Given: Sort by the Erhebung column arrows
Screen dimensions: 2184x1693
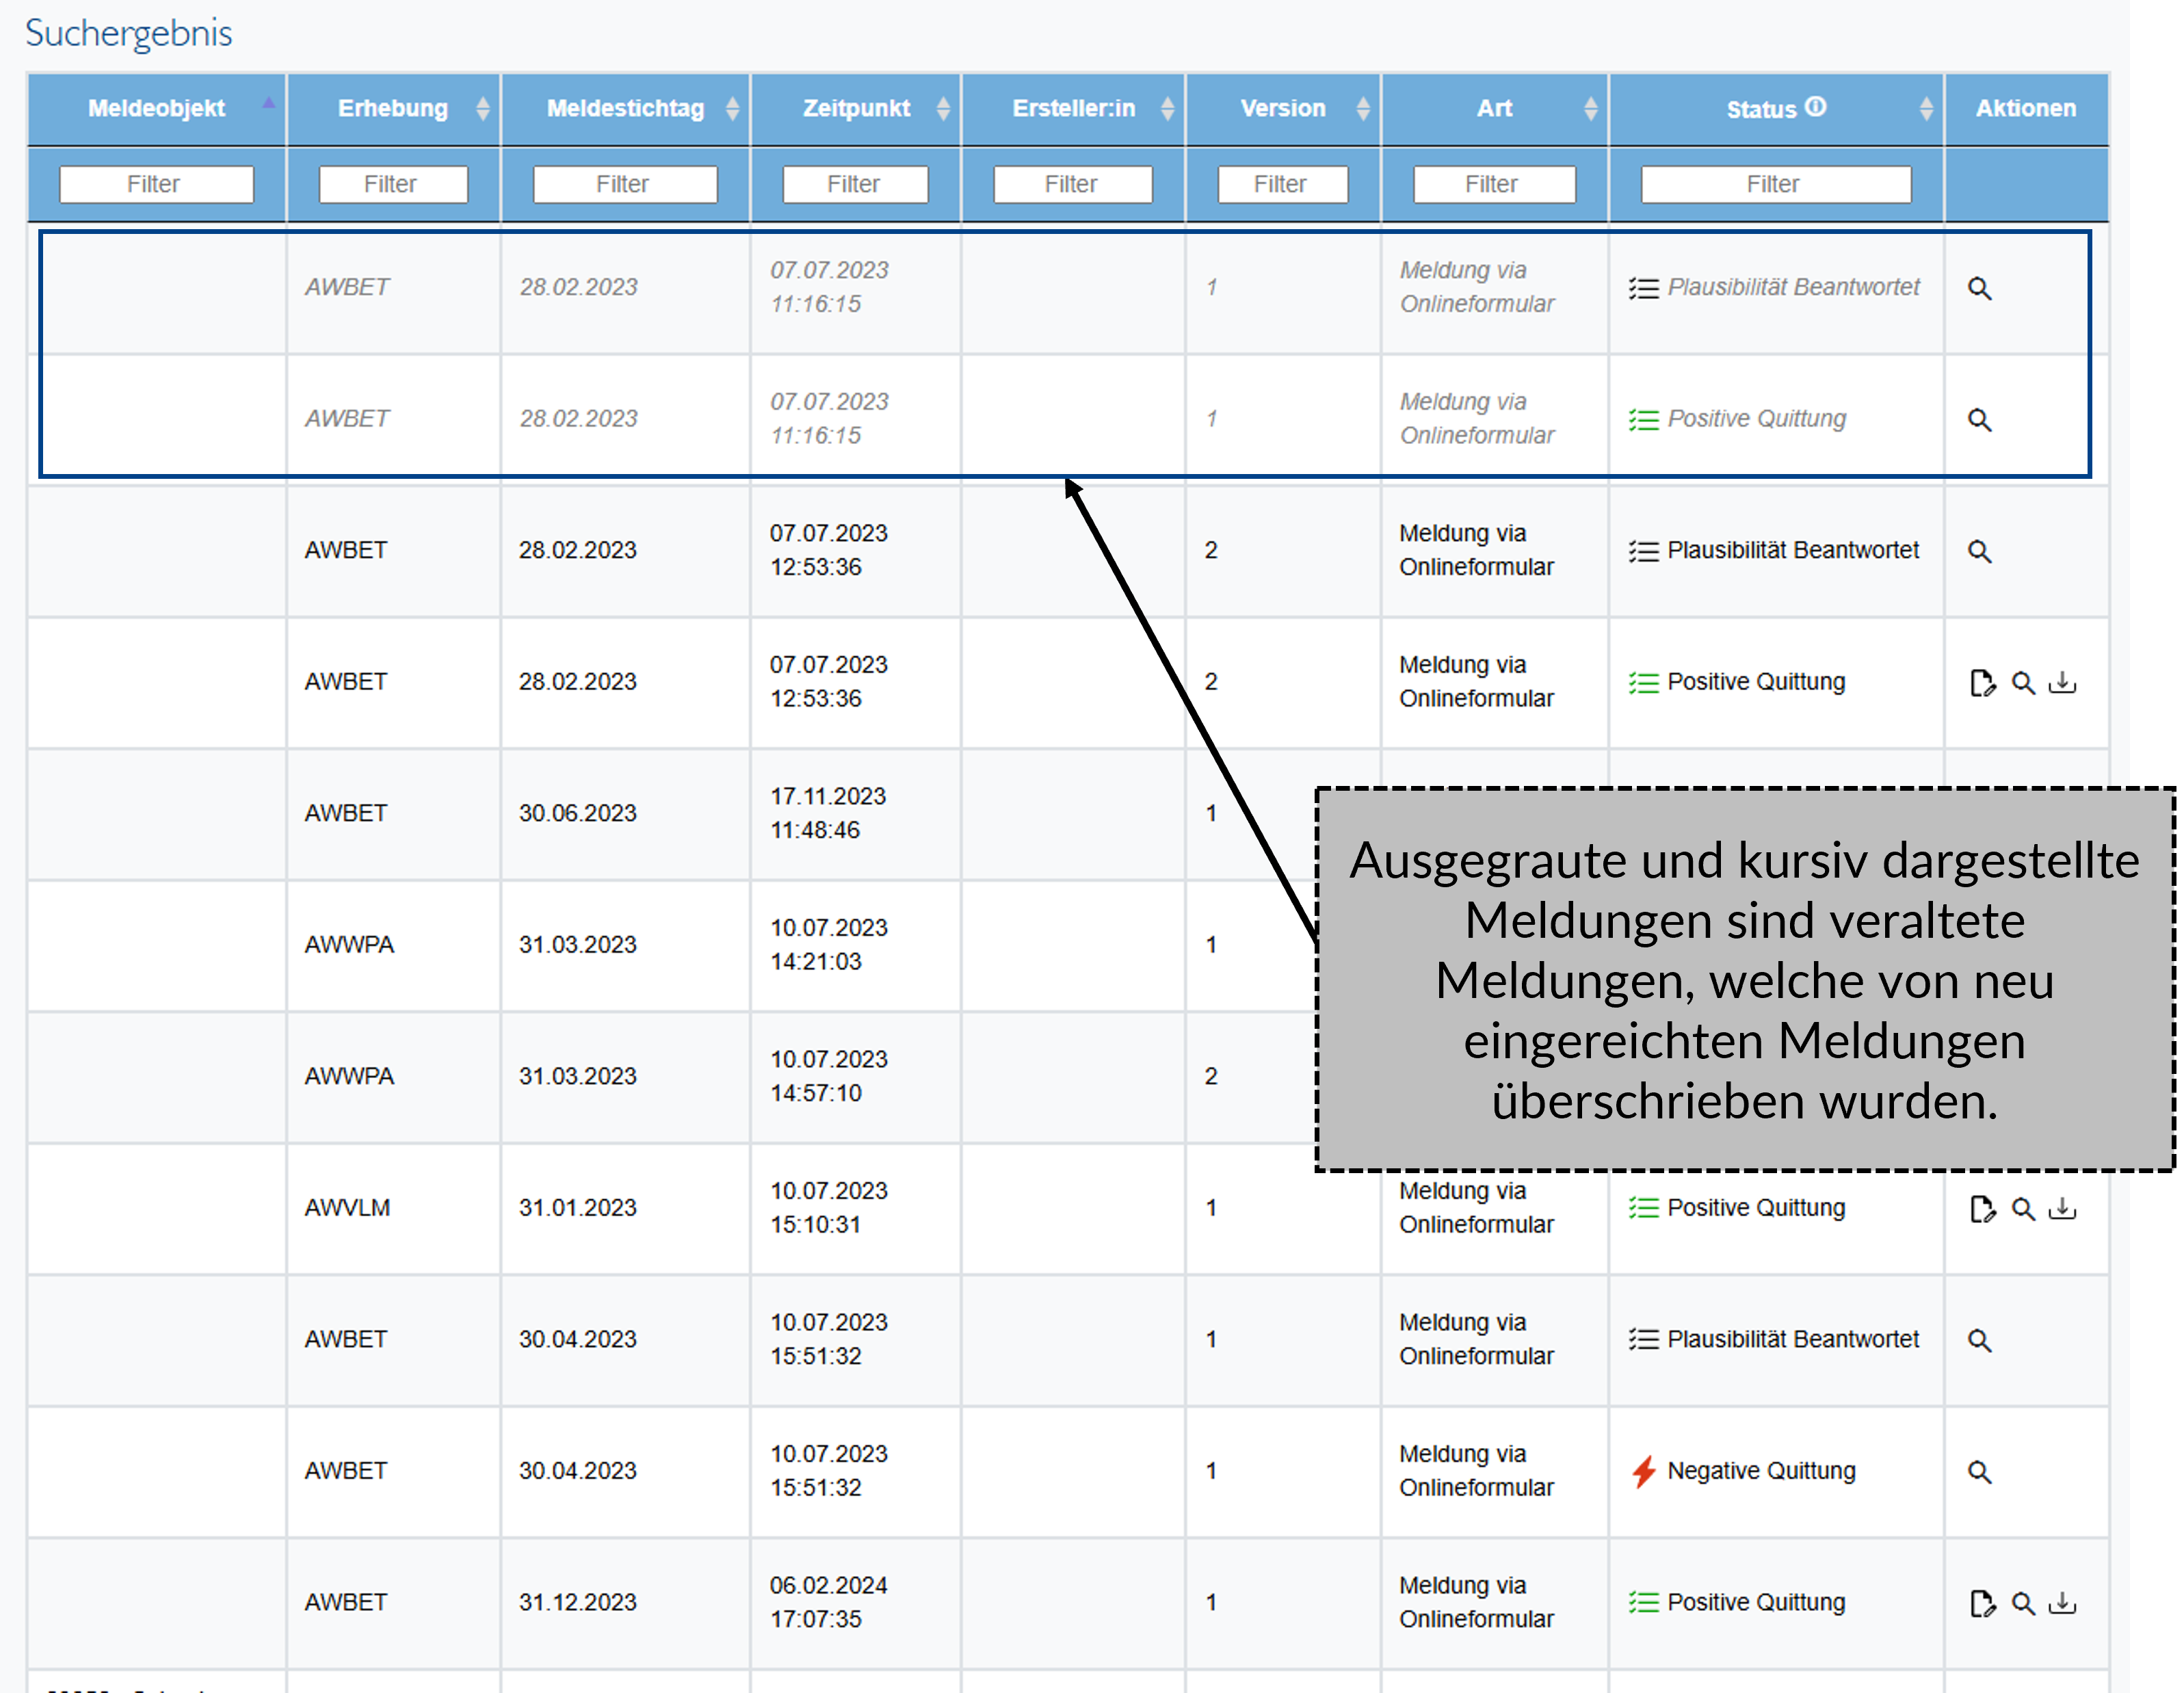Looking at the screenshot, I should click(x=483, y=108).
